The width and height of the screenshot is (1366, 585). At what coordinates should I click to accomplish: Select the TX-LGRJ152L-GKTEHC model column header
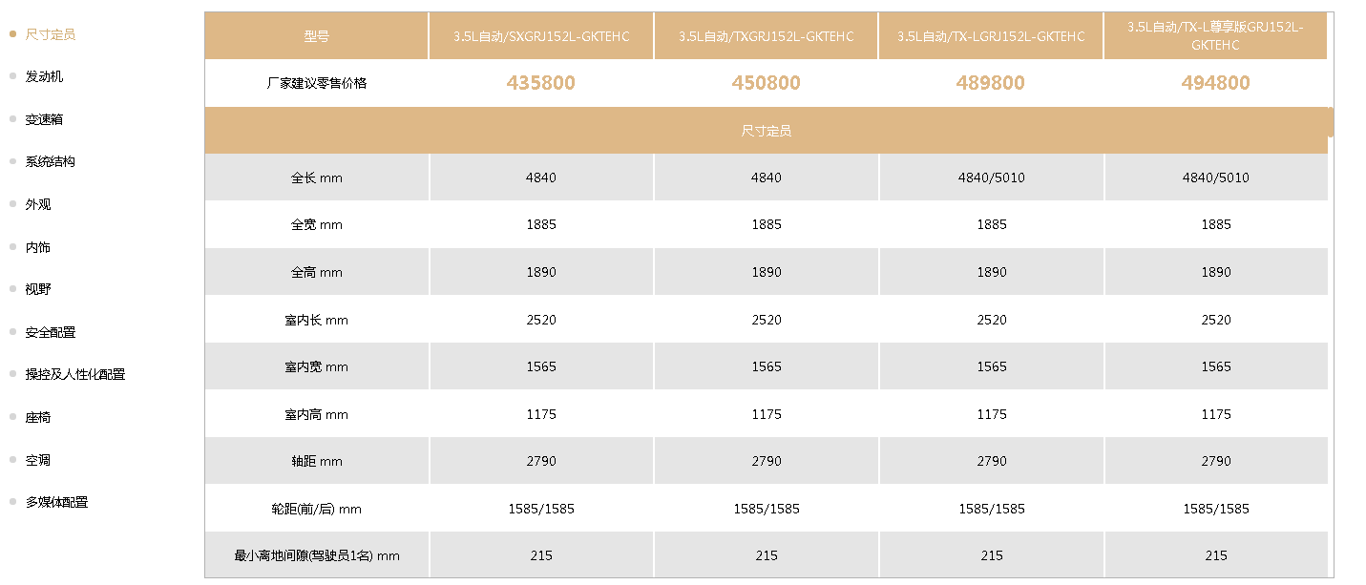pos(991,36)
